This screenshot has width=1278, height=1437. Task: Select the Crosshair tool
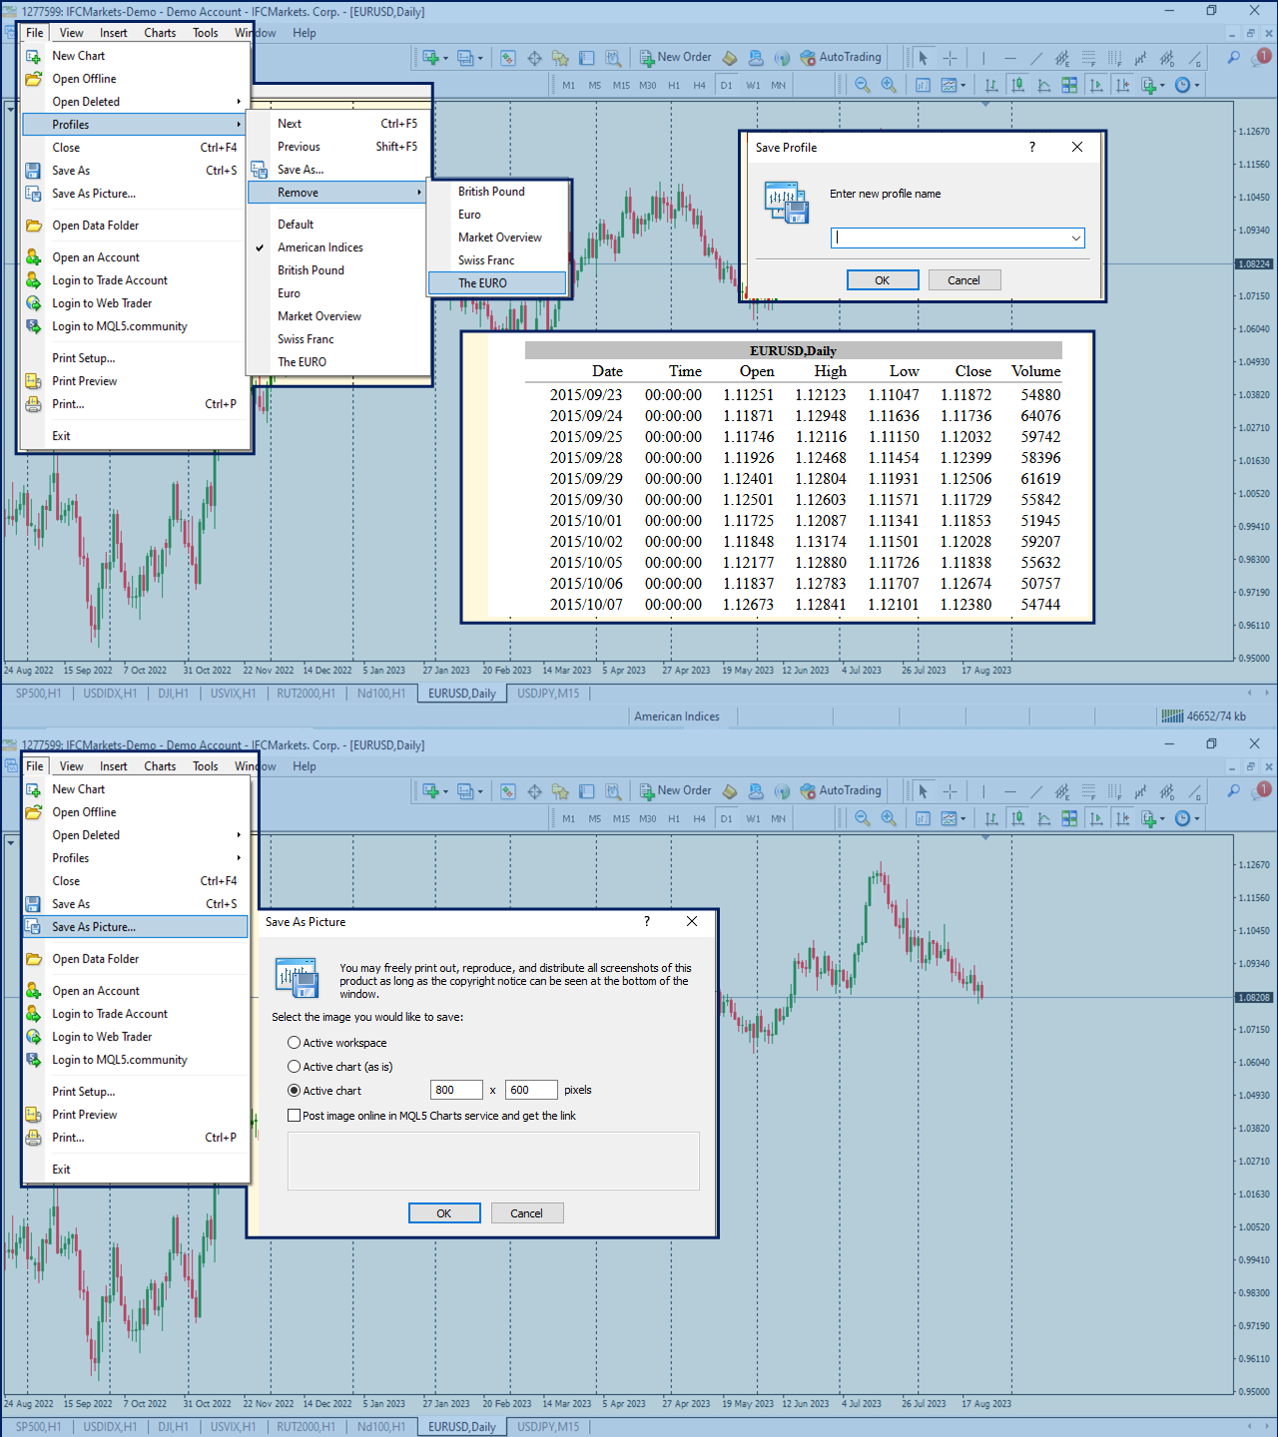pyautogui.click(x=950, y=58)
